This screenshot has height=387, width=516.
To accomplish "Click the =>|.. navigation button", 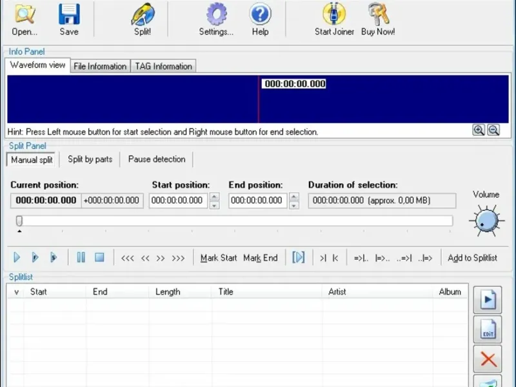I will point(361,259).
